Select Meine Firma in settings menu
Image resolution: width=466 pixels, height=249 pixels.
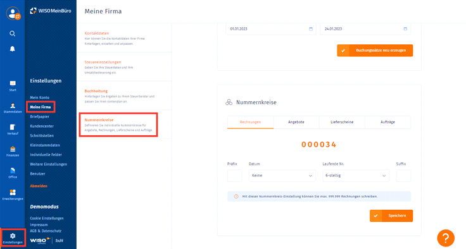point(41,107)
